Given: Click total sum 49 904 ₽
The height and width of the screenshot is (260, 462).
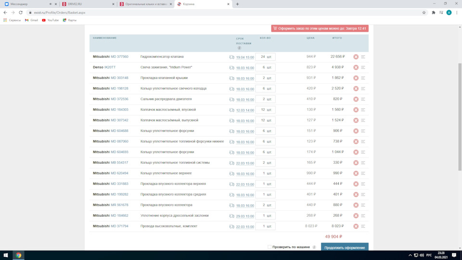Looking at the screenshot, I should [334, 236].
